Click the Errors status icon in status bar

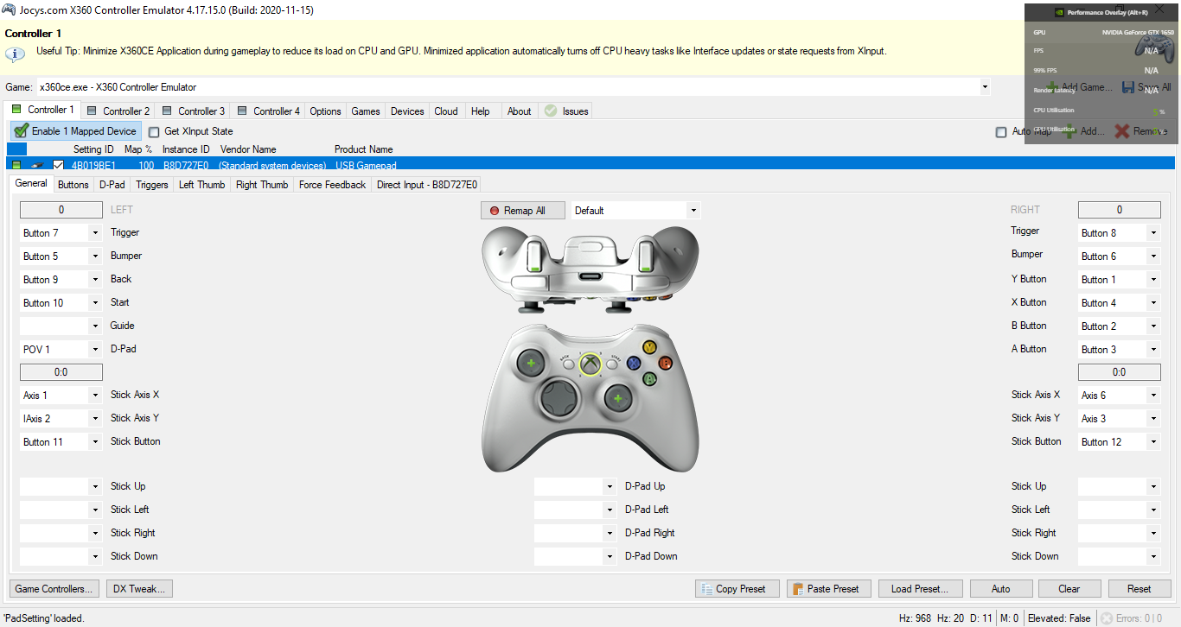click(x=1105, y=617)
